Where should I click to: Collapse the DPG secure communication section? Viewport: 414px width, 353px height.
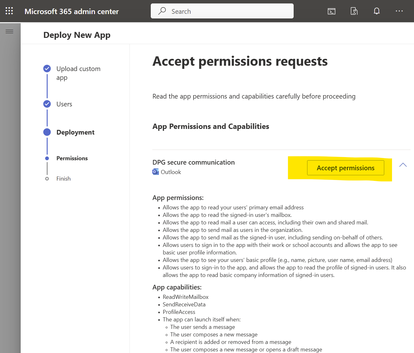pyautogui.click(x=403, y=165)
